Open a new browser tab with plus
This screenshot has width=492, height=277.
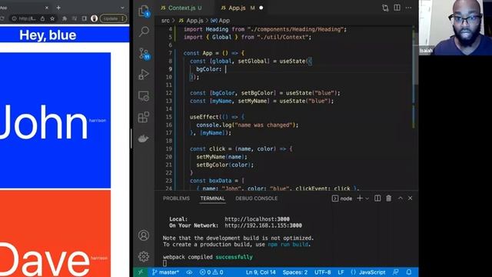click(x=58, y=8)
